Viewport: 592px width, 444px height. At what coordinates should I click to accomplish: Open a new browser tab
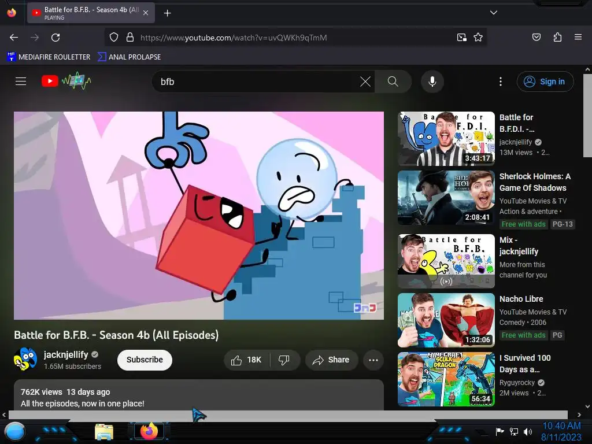[x=167, y=13]
